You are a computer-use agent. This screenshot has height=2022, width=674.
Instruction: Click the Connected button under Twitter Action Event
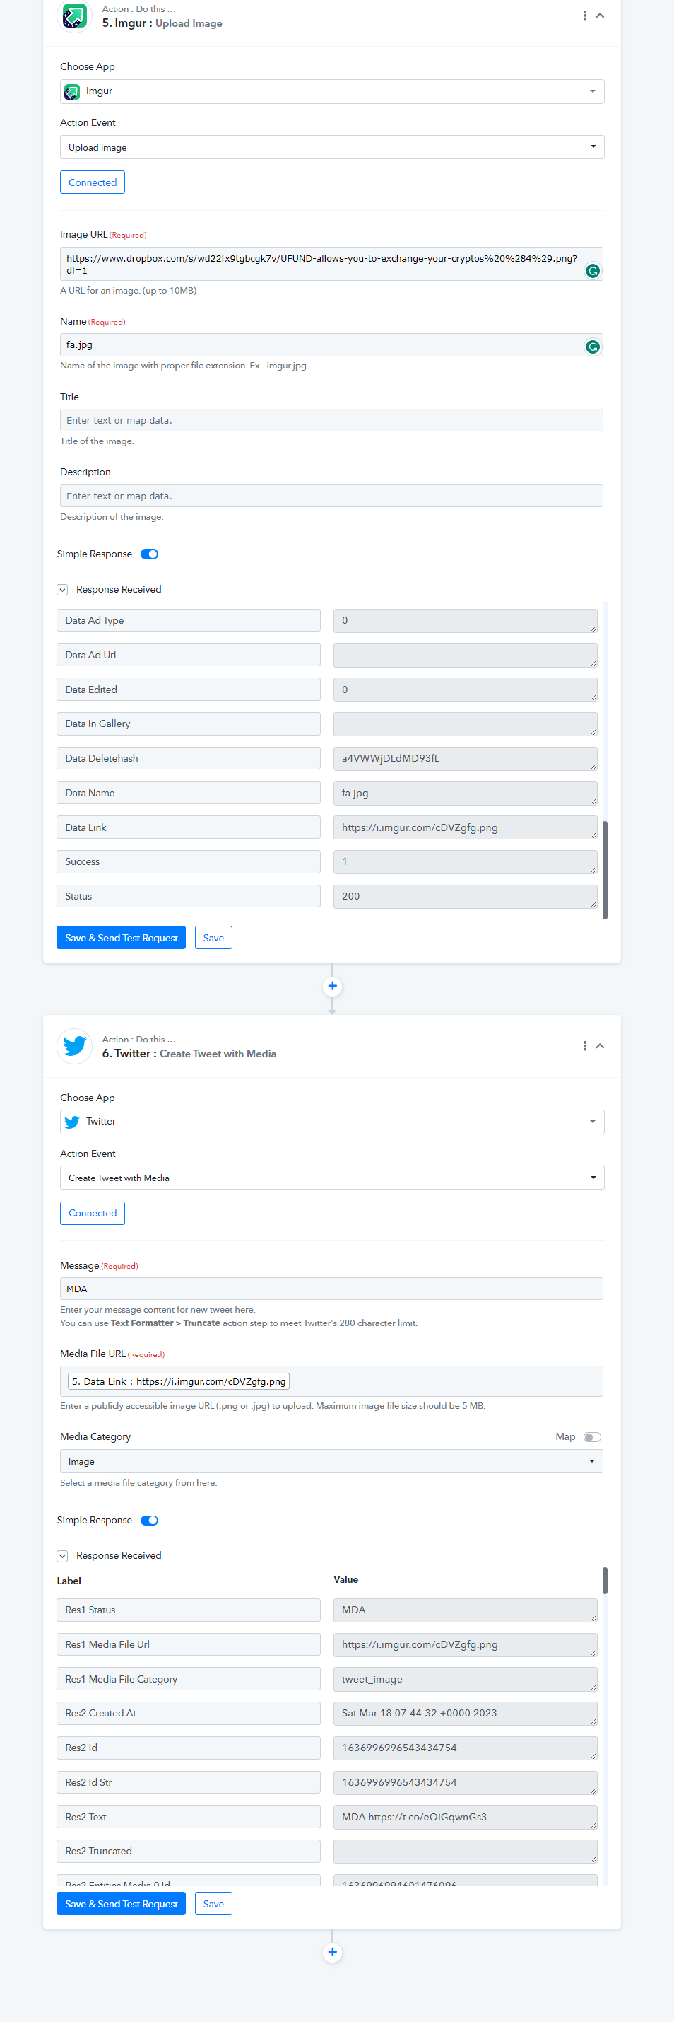pos(93,1214)
